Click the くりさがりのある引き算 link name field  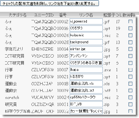coord(86,63)
